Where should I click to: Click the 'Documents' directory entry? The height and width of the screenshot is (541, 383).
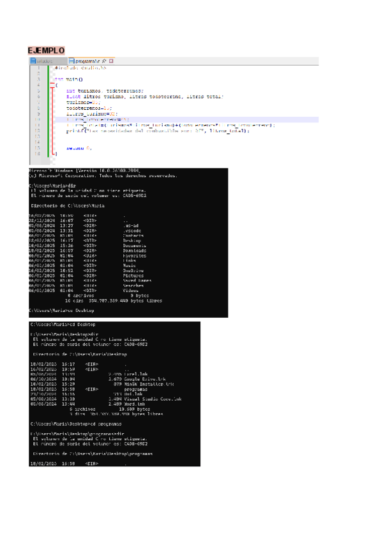coord(134,246)
